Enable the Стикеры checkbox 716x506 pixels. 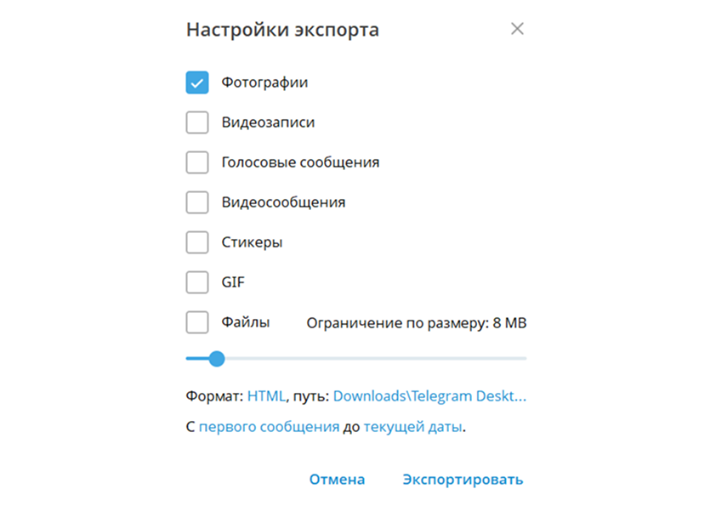click(x=196, y=242)
